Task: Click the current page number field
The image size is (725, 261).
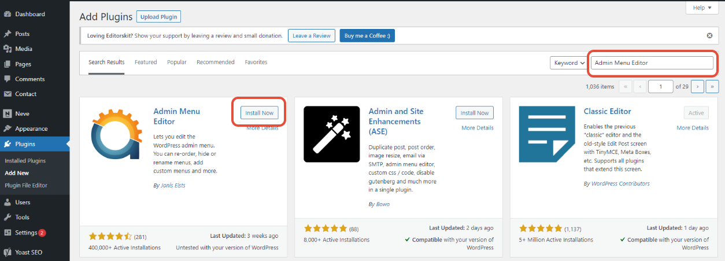Action: (661, 86)
